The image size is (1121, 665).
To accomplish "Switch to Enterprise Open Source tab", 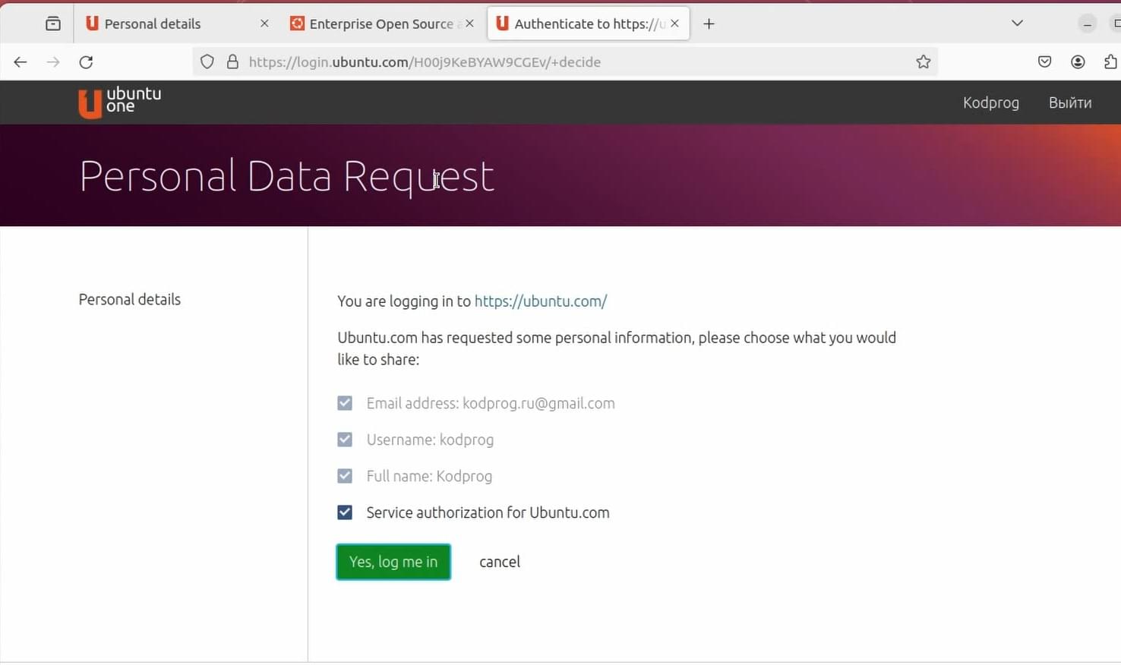I will click(x=382, y=24).
